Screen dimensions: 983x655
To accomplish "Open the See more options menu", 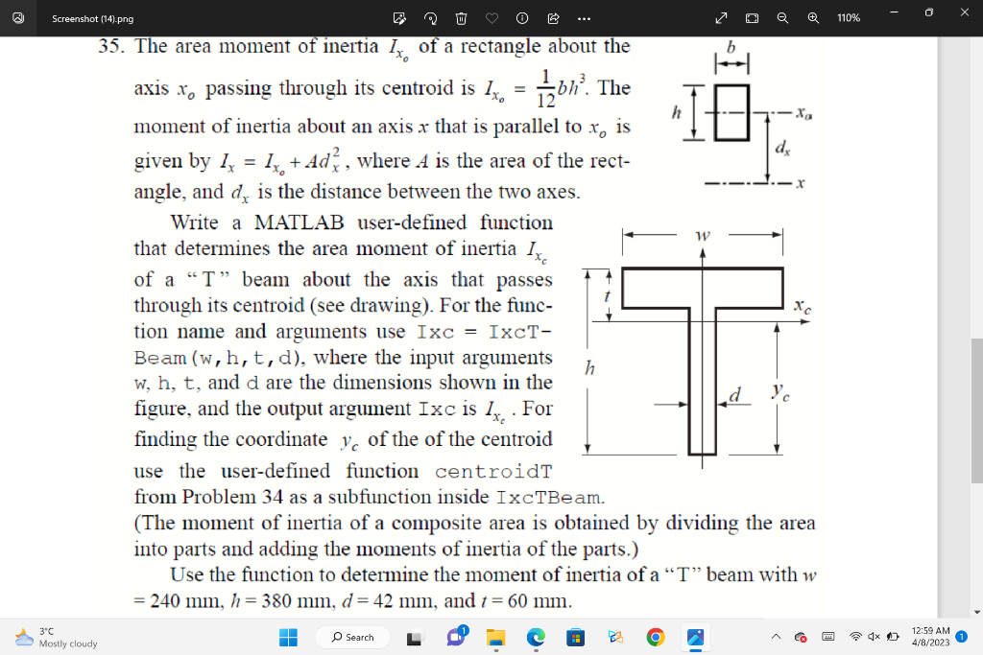I will pyautogui.click(x=584, y=17).
